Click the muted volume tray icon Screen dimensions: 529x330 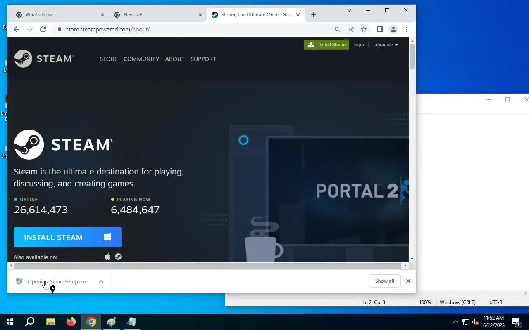click(476, 322)
